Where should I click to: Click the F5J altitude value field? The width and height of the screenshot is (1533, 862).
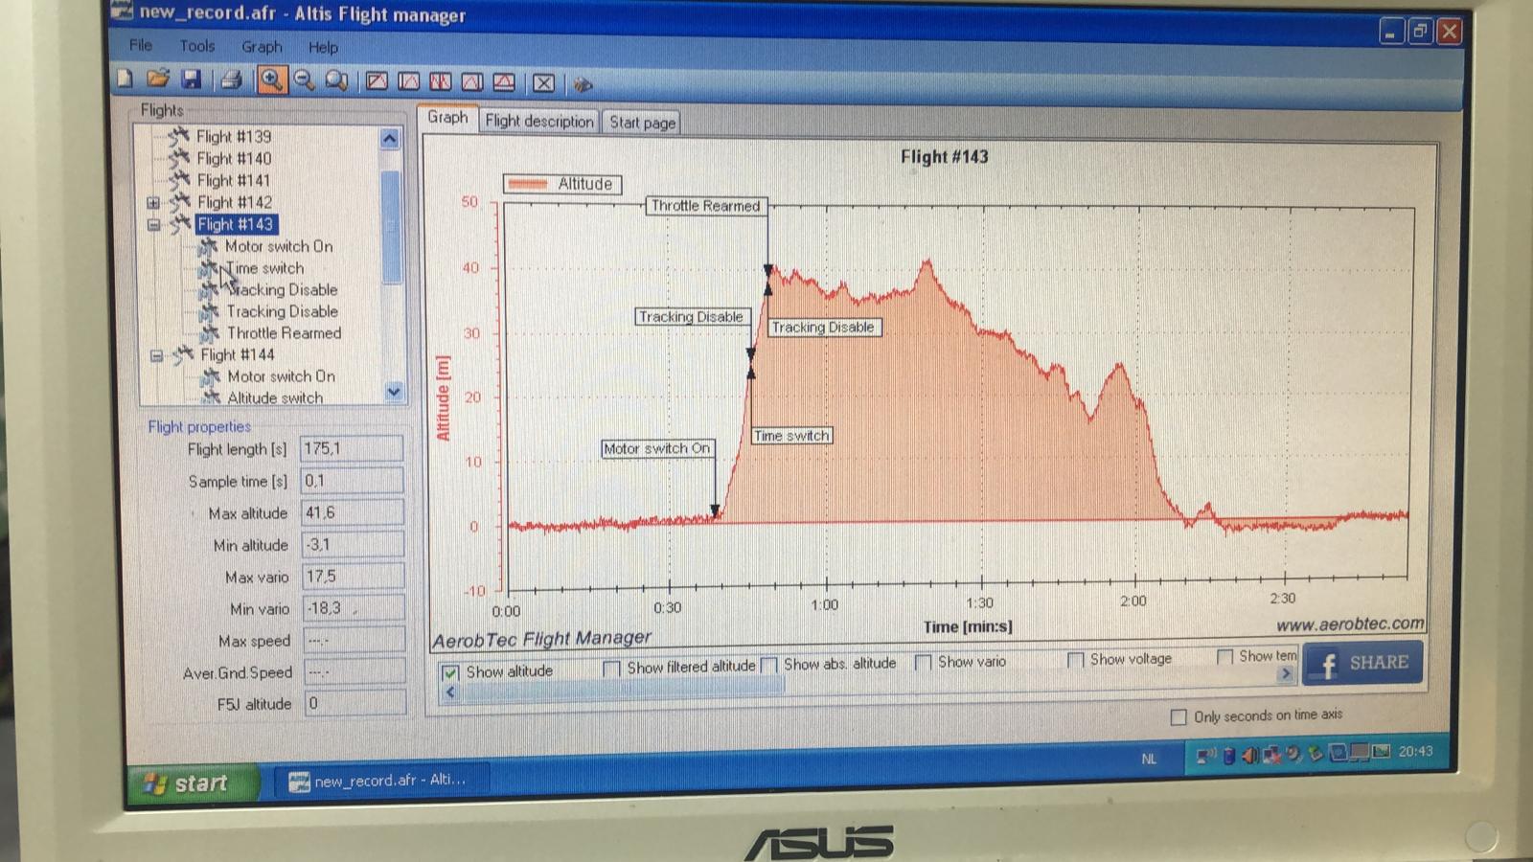pyautogui.click(x=355, y=703)
